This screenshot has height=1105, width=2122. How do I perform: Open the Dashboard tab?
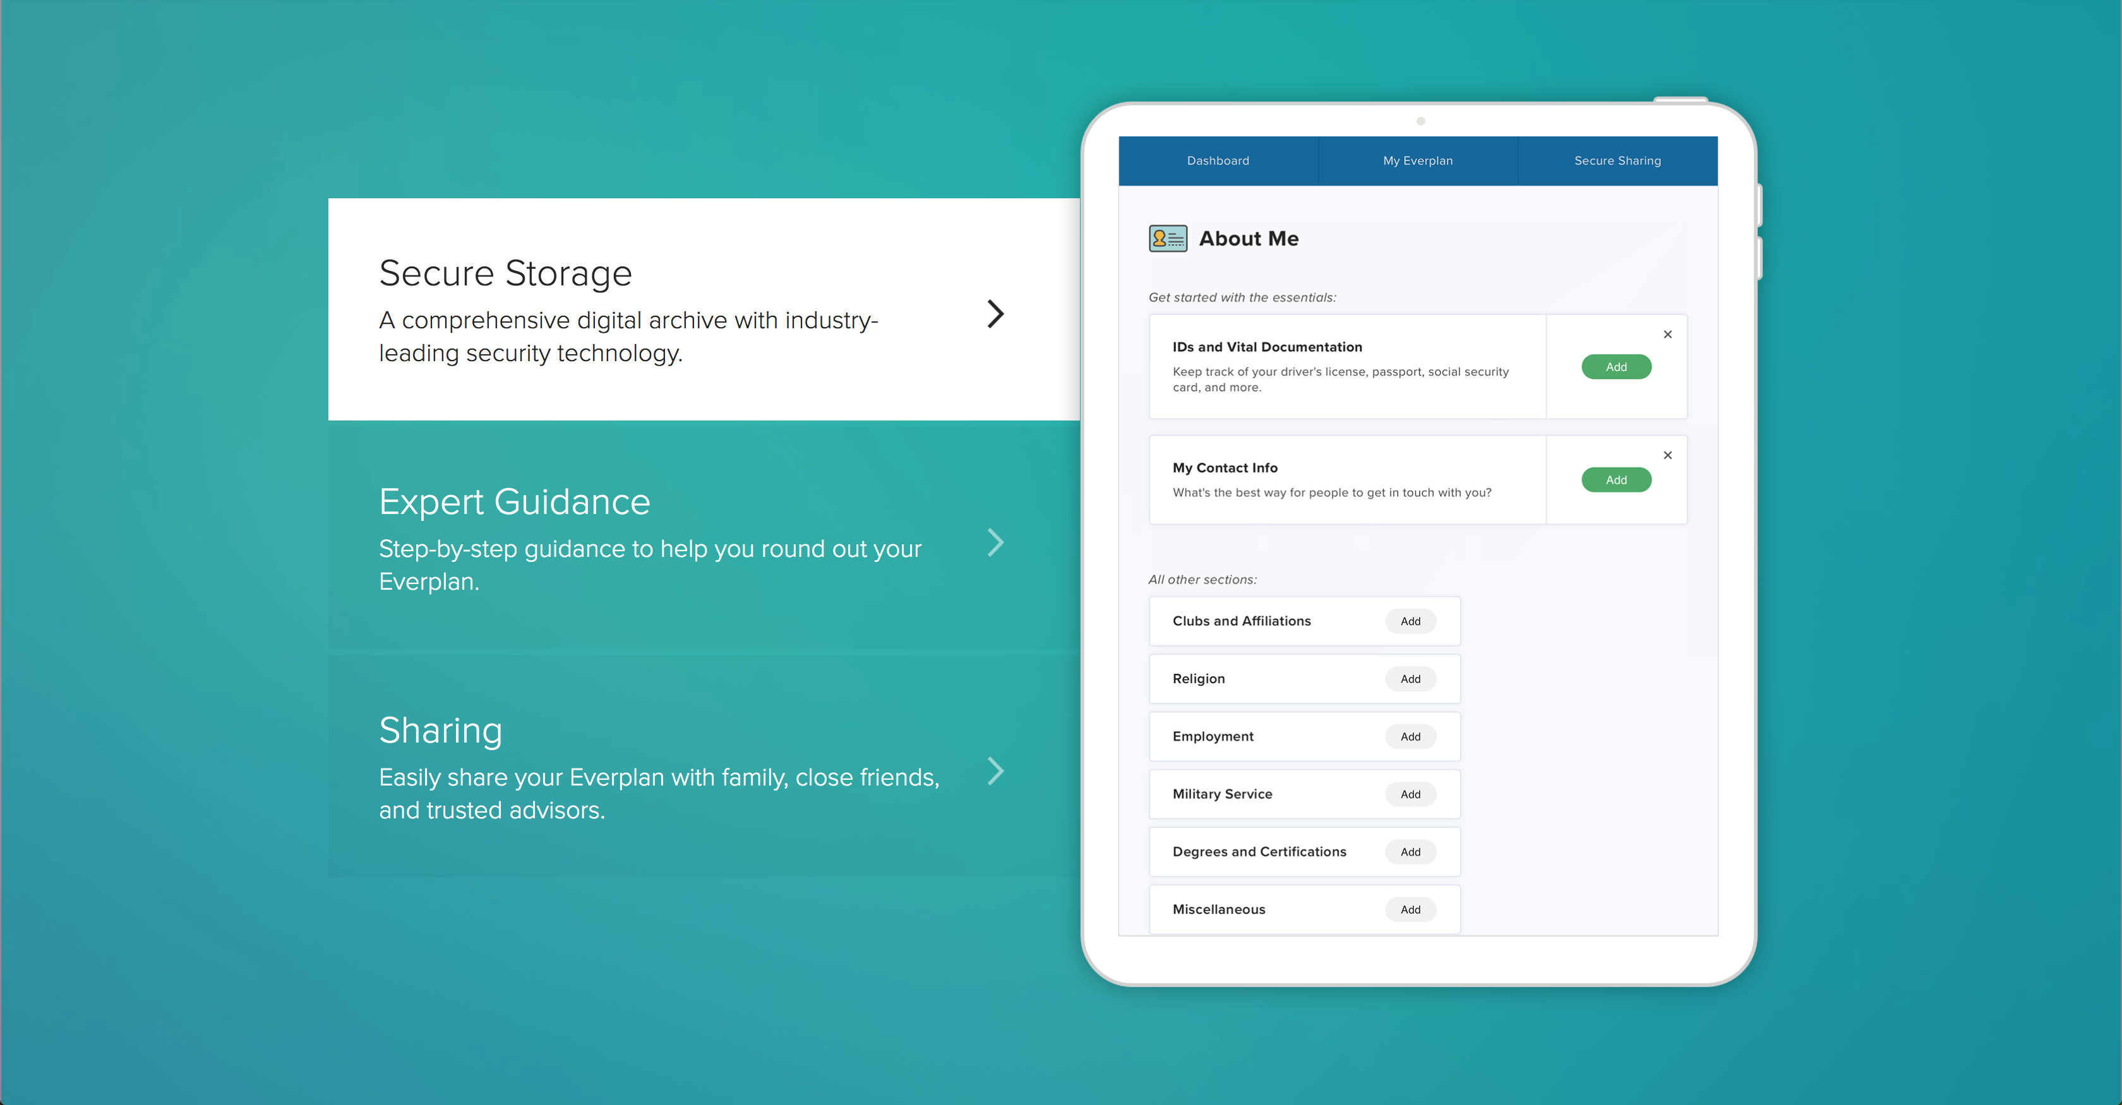[1218, 160]
